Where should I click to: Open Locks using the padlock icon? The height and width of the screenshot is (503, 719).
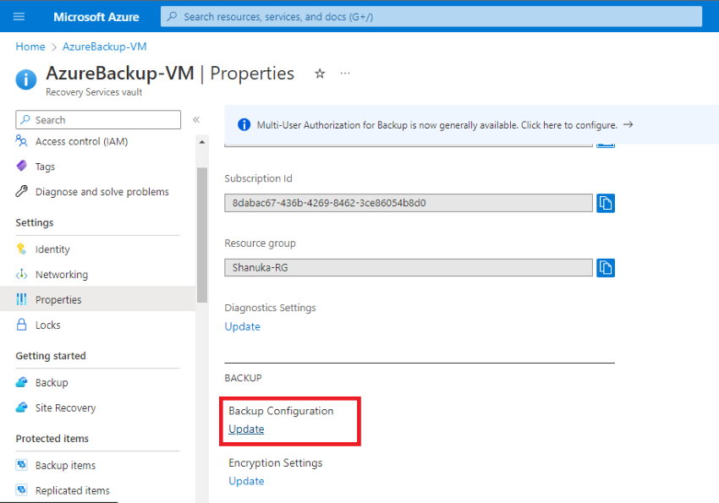pyautogui.click(x=23, y=325)
